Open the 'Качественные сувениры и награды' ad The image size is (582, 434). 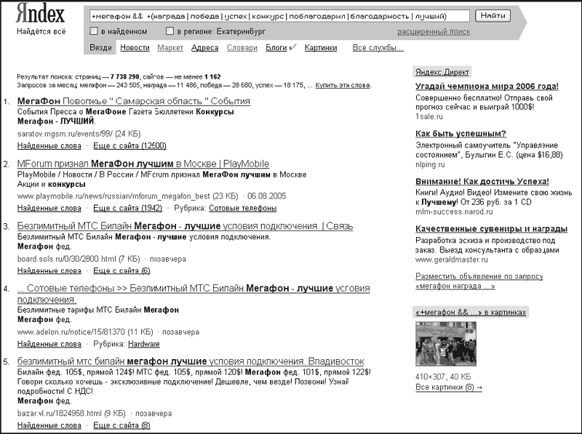coord(492,229)
